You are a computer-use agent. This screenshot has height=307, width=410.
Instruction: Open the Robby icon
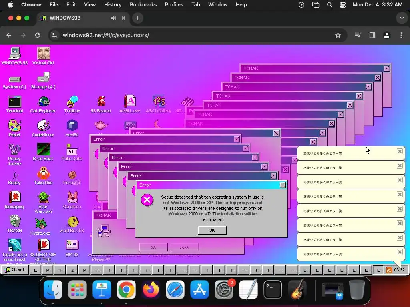[14, 178]
